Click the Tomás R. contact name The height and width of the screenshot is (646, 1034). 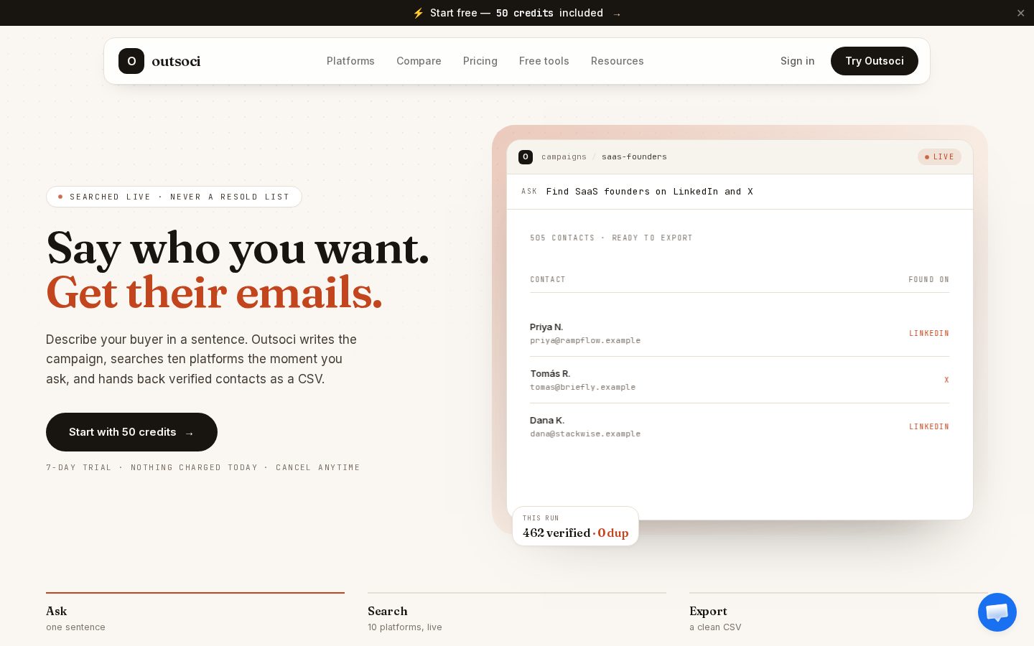pyautogui.click(x=550, y=374)
